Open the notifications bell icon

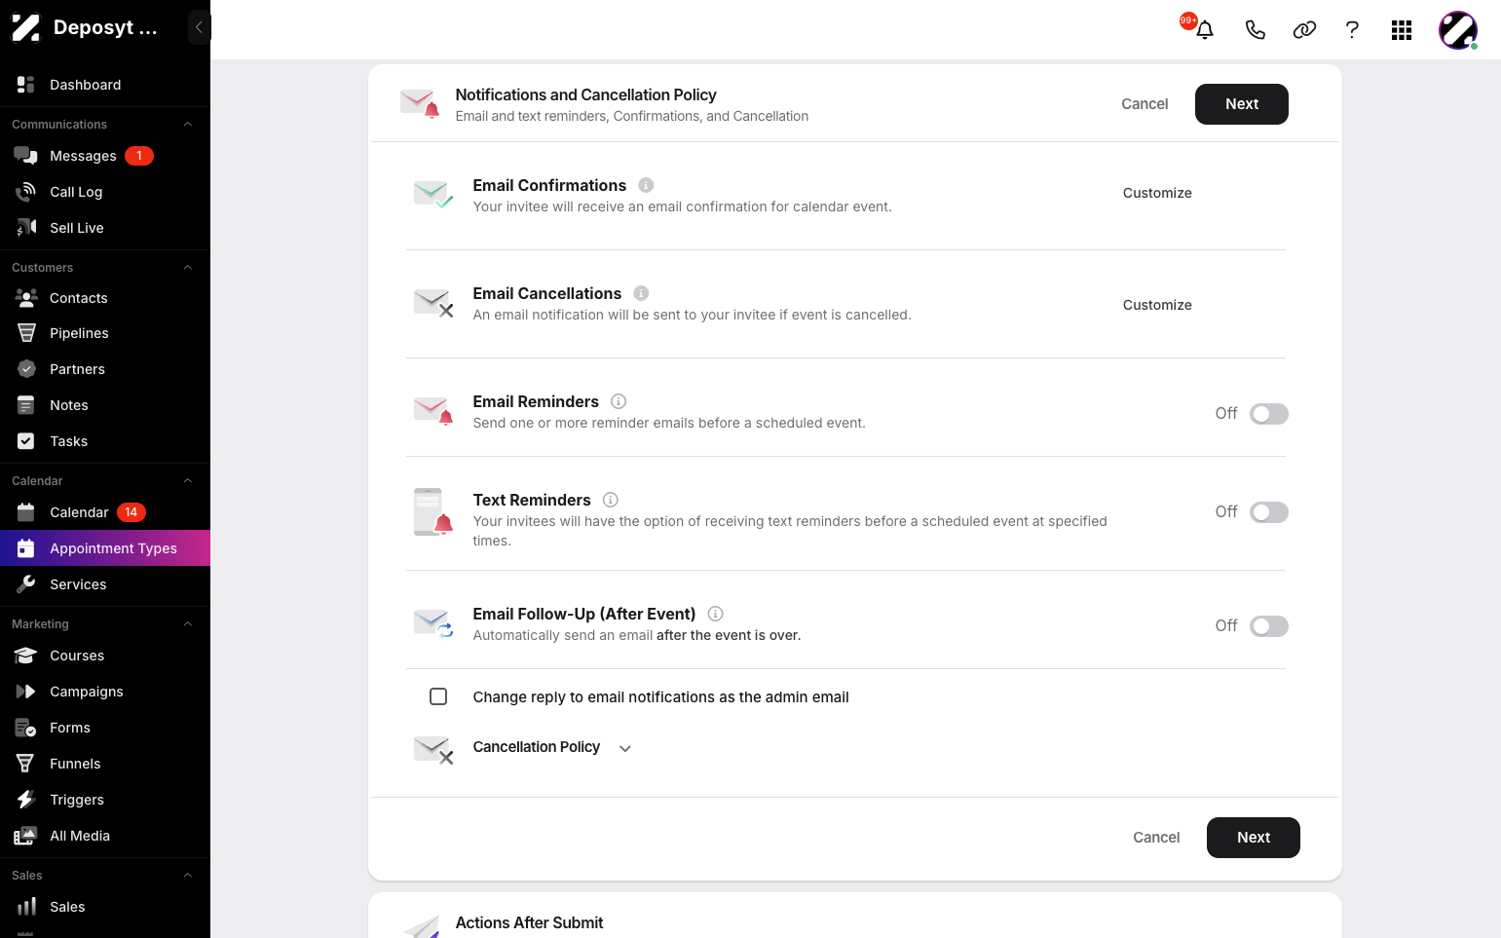(1205, 29)
